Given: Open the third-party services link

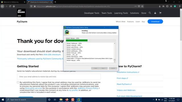Looking at the screenshot, I should click(x=34, y=88).
